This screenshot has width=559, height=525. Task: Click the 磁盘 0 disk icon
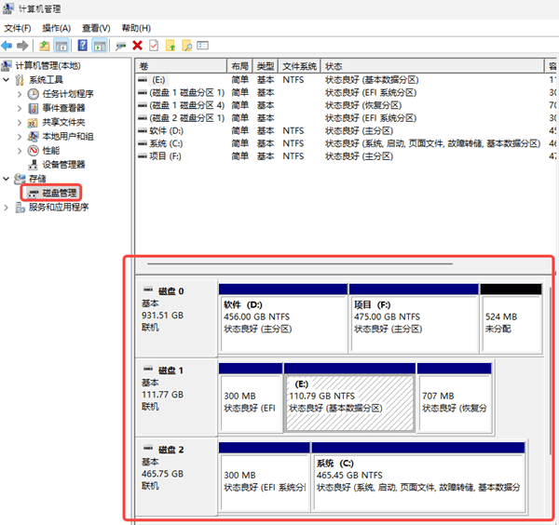(148, 289)
